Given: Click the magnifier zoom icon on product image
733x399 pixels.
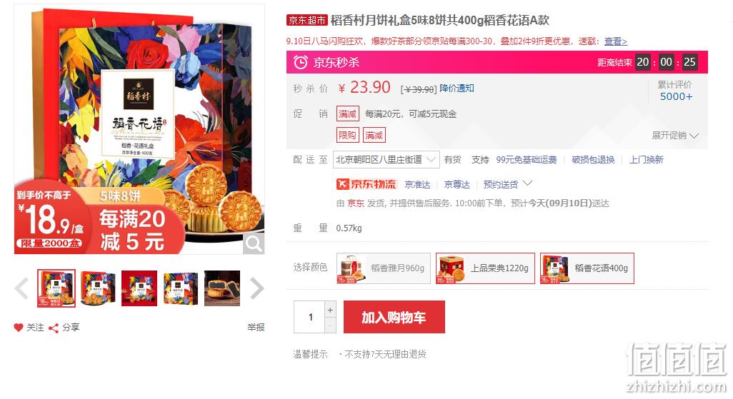Looking at the screenshot, I should pyautogui.click(x=254, y=243).
